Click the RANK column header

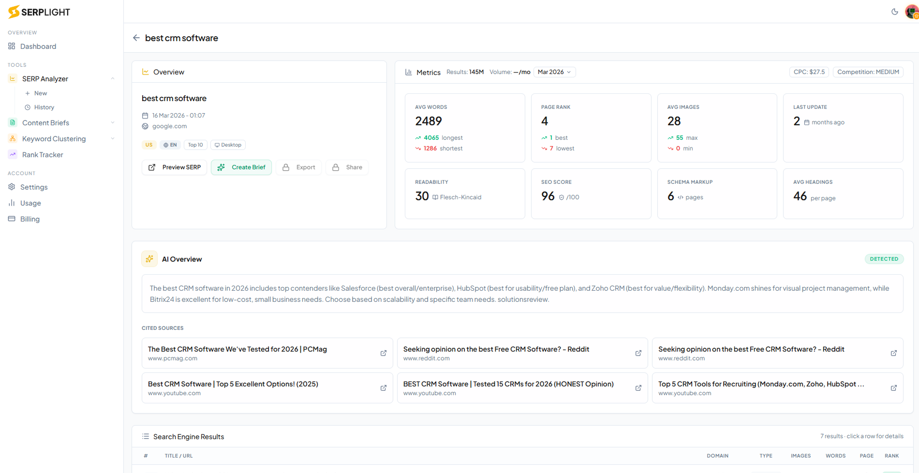[x=891, y=456]
